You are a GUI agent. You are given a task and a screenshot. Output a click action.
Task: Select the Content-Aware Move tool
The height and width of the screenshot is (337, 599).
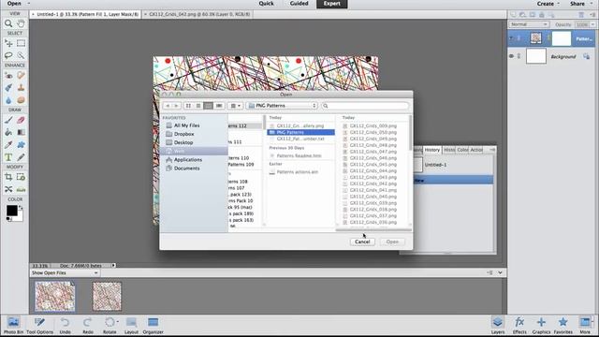(8, 189)
